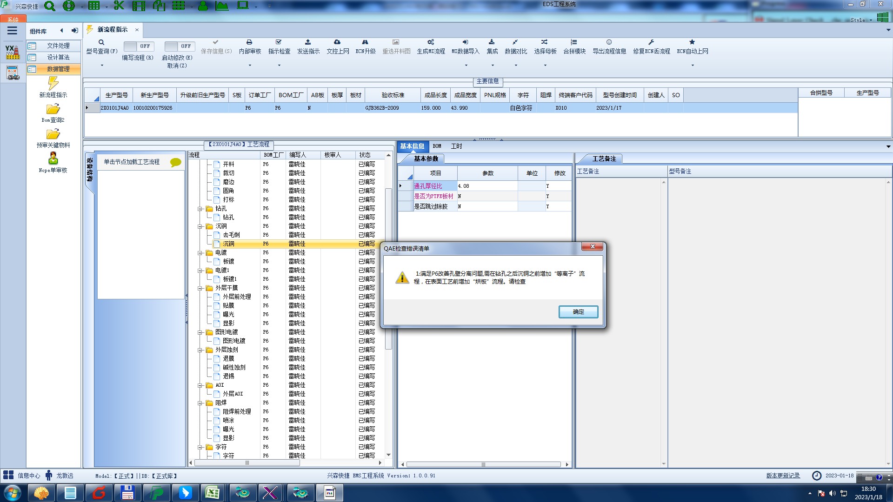Click the process tree horizontal scrollbar
The image size is (893, 502).
point(247,463)
